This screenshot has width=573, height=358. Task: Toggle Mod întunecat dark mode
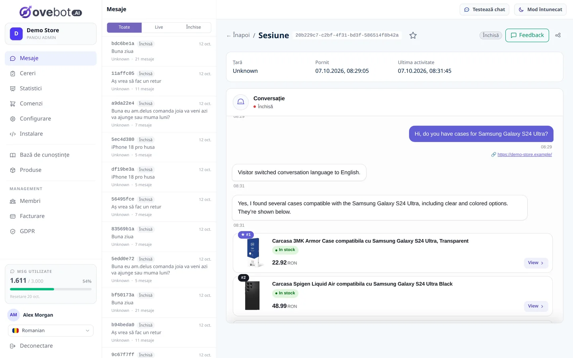(x=540, y=10)
